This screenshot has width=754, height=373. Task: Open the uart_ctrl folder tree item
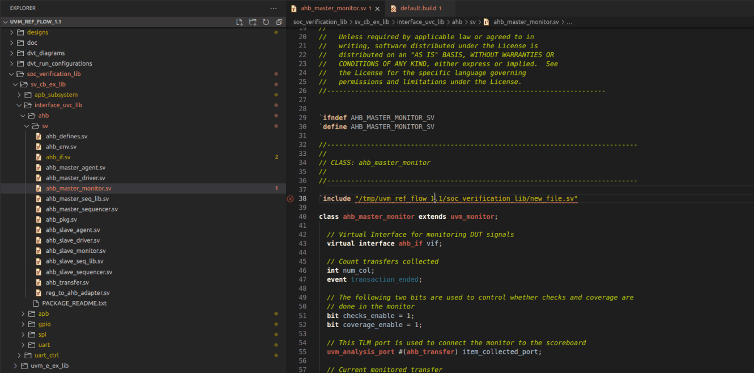click(x=45, y=355)
